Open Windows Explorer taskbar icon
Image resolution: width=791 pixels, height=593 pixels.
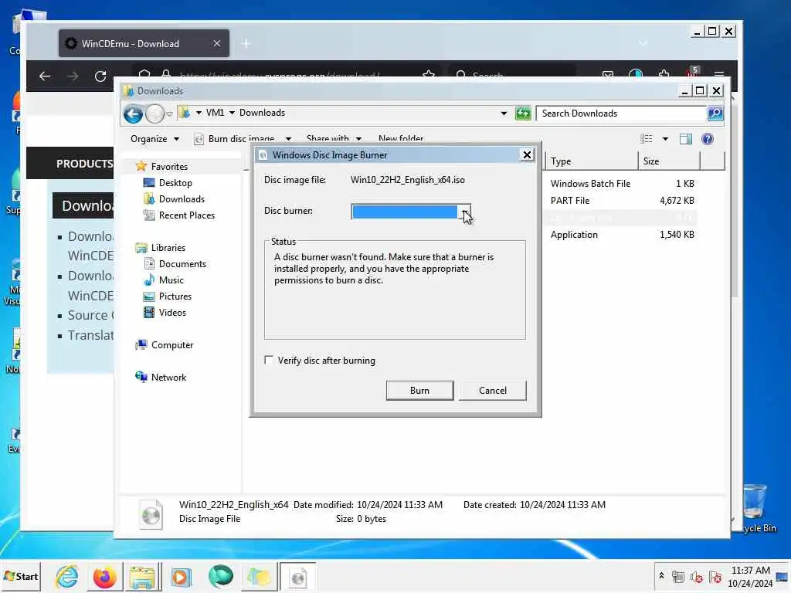[x=142, y=577]
